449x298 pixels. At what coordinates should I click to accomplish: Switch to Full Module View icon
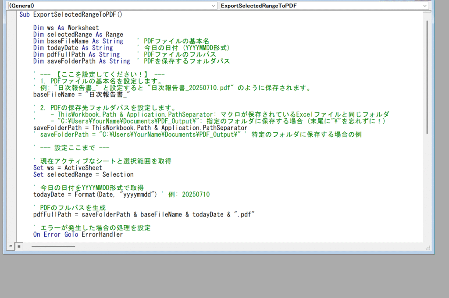click(19, 246)
